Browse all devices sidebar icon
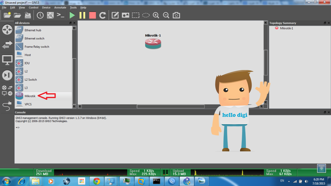The width and height of the screenshot is (331, 186). (7, 90)
